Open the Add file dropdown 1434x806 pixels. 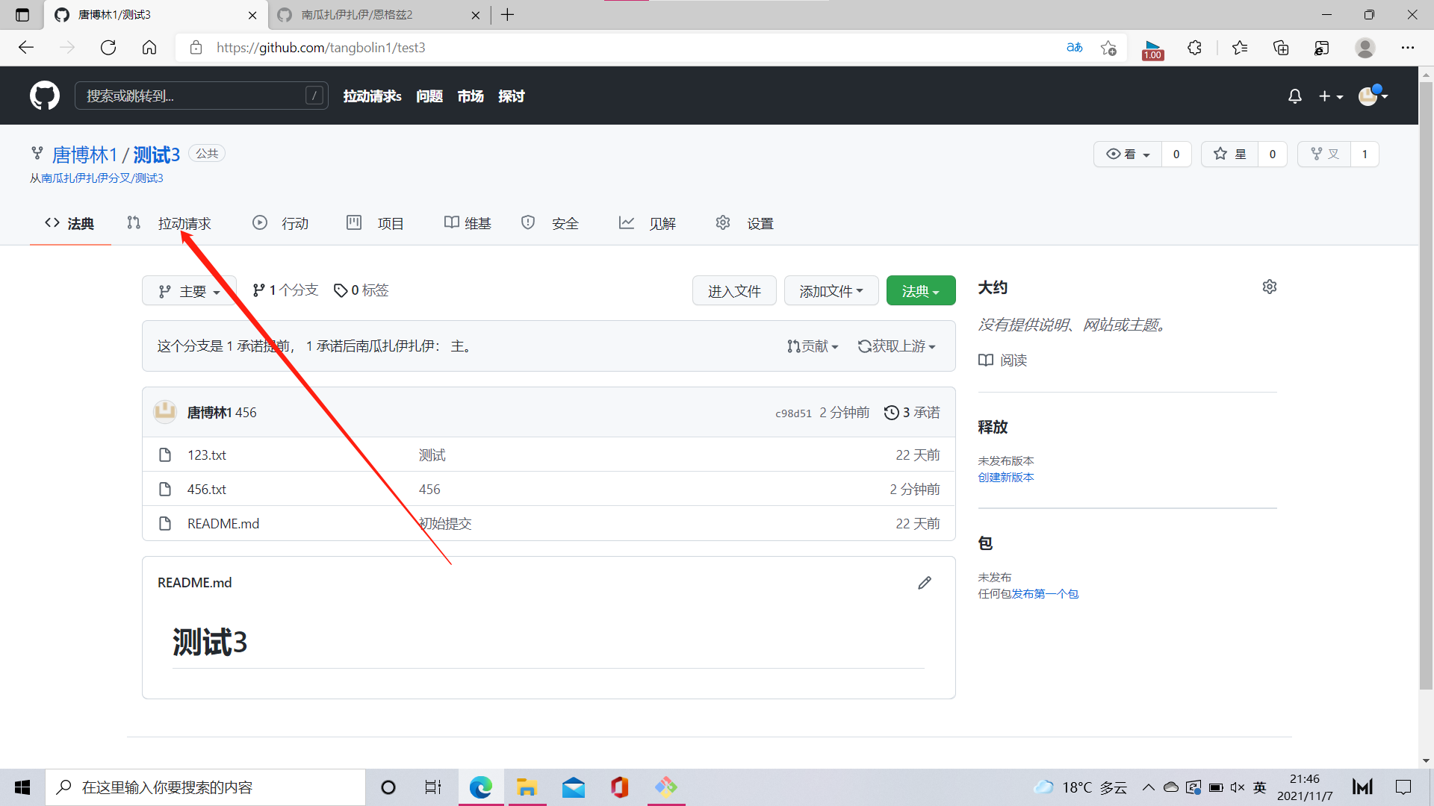tap(831, 291)
